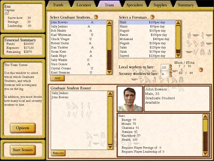Click scroll-down arrow of roster list
214x161 pixels.
(x=110, y=147)
